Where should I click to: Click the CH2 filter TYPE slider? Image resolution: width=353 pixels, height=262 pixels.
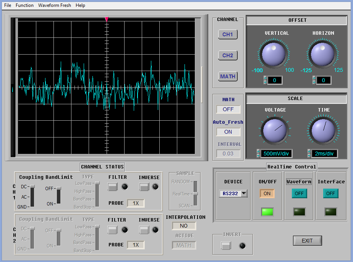pyautogui.click(x=97, y=238)
